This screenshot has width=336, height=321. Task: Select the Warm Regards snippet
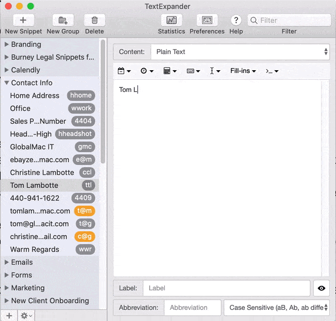pyautogui.click(x=50, y=249)
